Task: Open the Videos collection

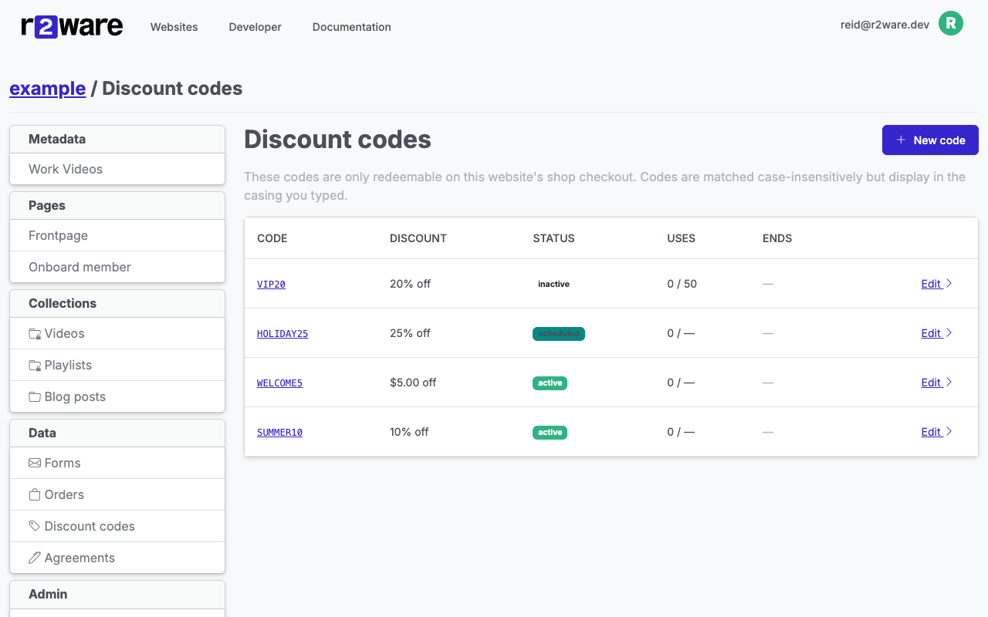Action: point(117,333)
